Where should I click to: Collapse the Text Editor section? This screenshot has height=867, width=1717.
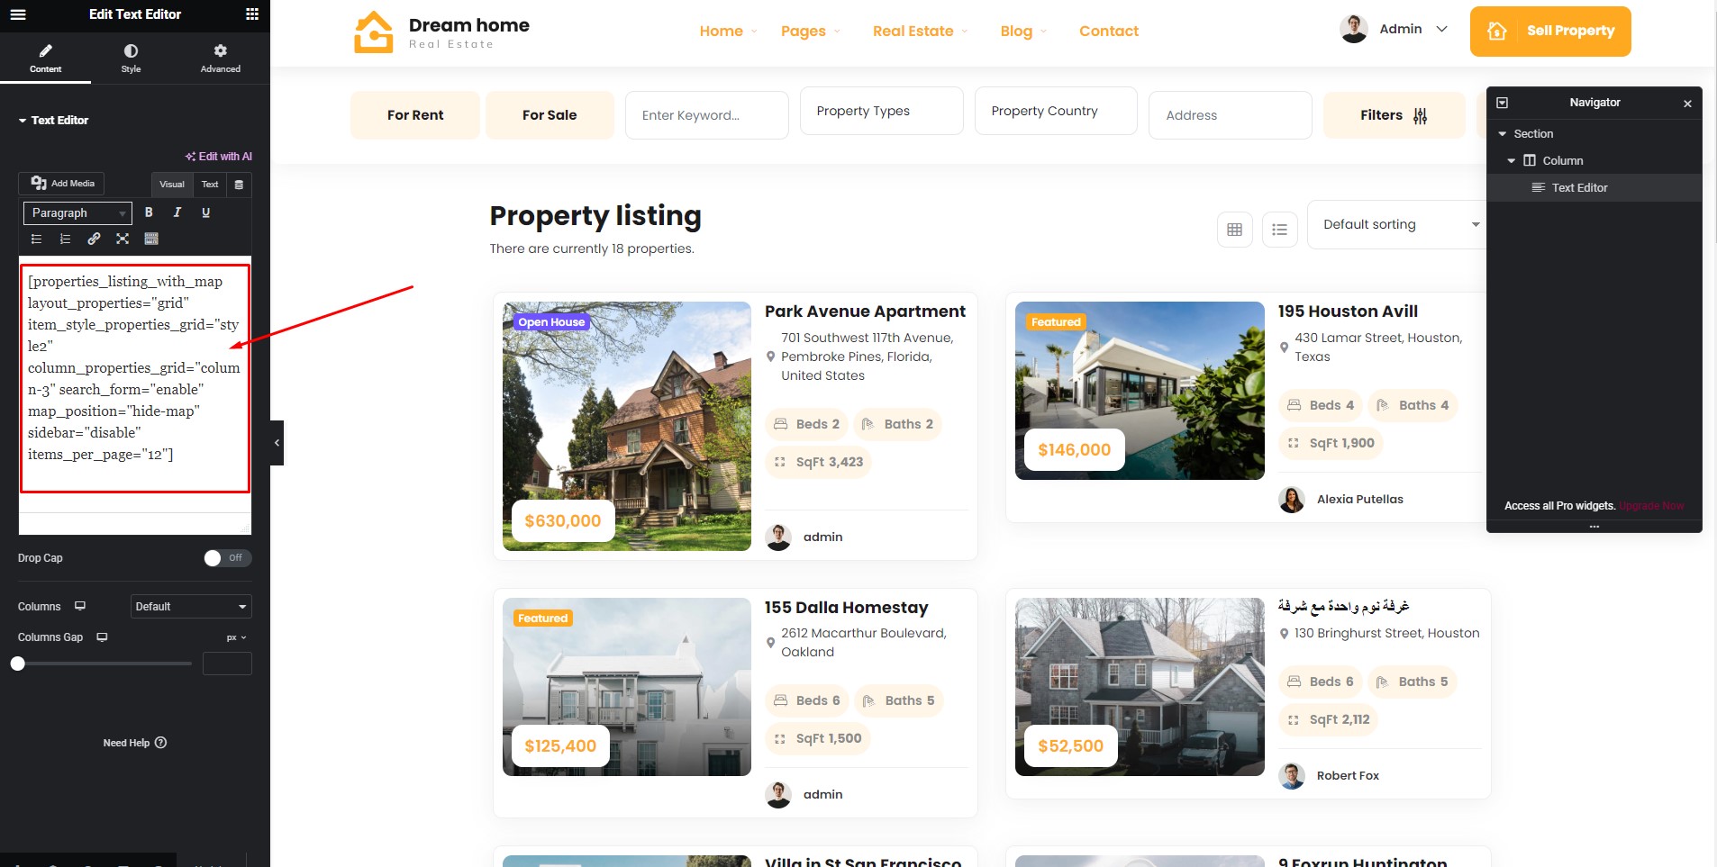53,120
